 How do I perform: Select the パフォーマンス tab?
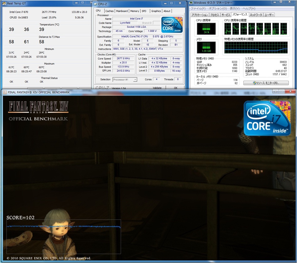click(240, 14)
